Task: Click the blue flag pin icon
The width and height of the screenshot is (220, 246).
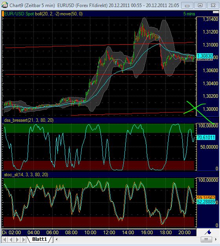Action: click(x=208, y=232)
